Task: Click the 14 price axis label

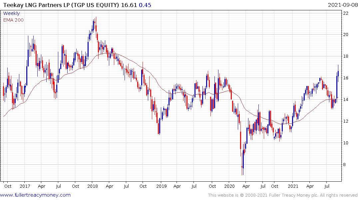Action: [x=346, y=99]
